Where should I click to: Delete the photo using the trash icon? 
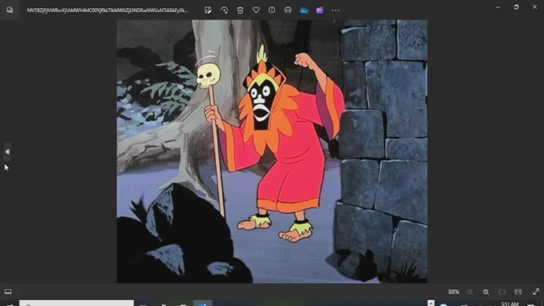[240, 10]
